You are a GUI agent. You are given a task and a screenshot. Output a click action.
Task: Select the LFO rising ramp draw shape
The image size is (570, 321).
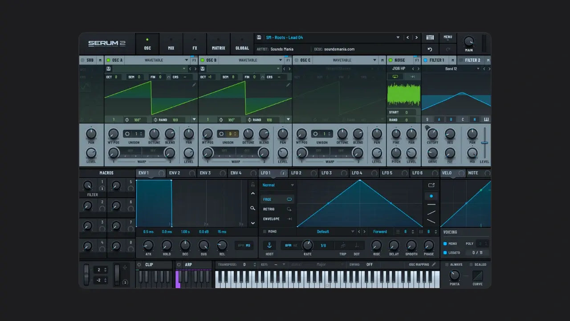coord(431,213)
